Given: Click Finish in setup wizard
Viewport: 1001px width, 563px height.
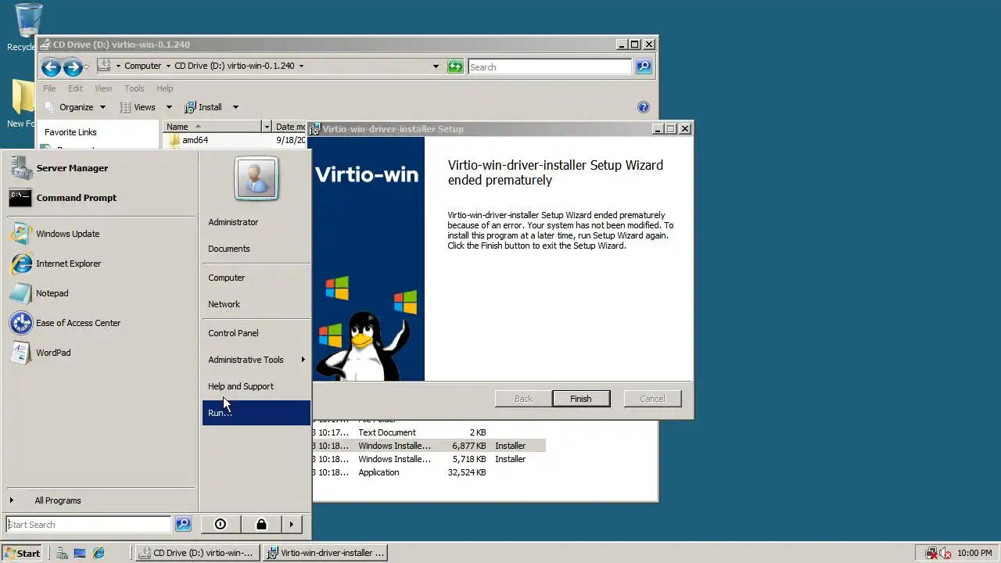Looking at the screenshot, I should click(581, 399).
